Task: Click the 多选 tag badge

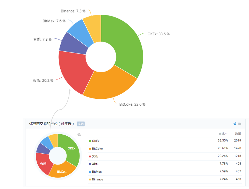Action: (81, 124)
